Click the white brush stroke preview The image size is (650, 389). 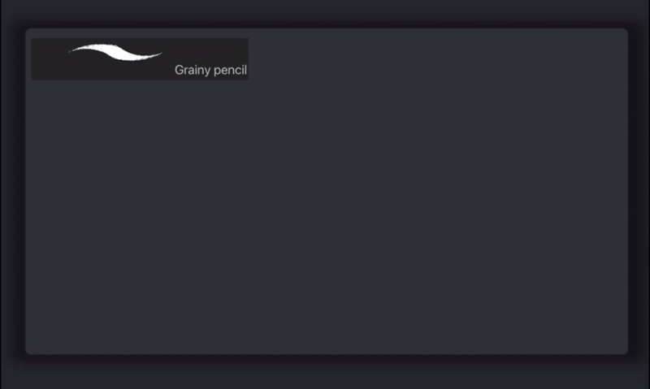pyautogui.click(x=115, y=53)
